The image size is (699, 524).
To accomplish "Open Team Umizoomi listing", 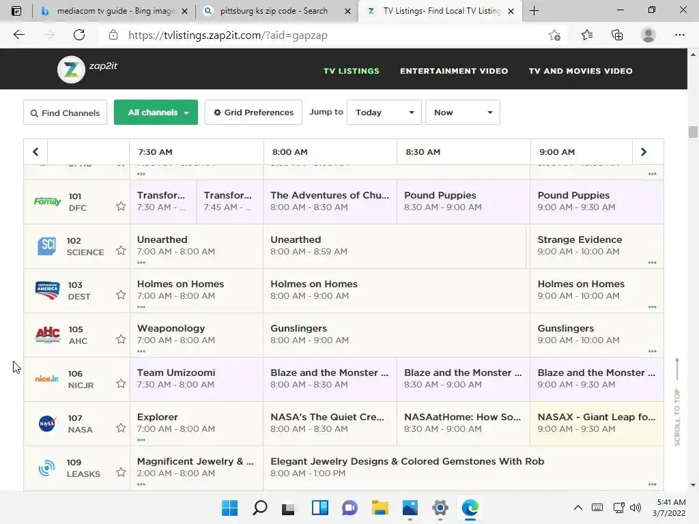I will click(x=197, y=379).
